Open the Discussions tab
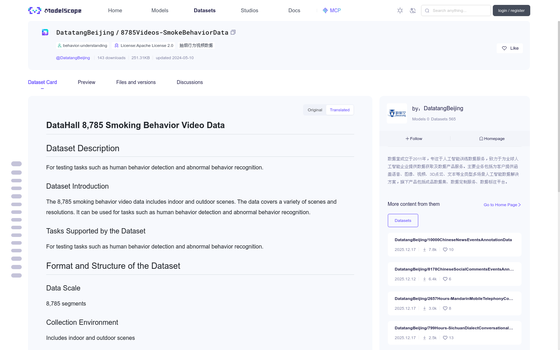Screen dimensions: 560x350 click(x=190, y=82)
